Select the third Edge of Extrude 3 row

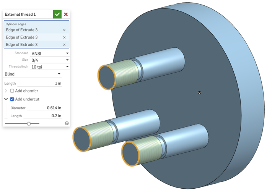[x=36, y=45]
